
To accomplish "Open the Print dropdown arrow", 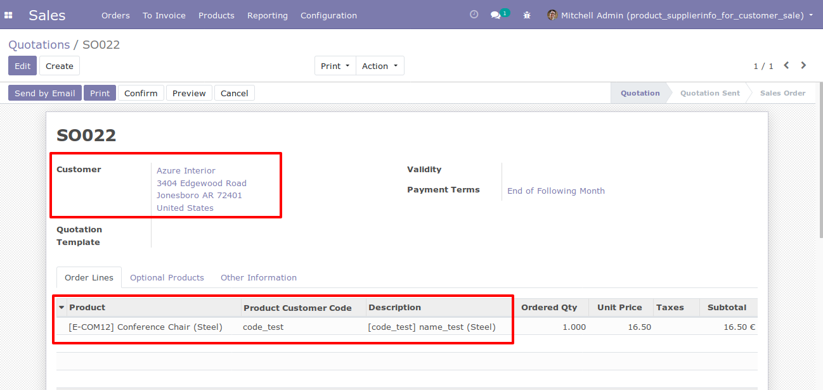I will [347, 65].
